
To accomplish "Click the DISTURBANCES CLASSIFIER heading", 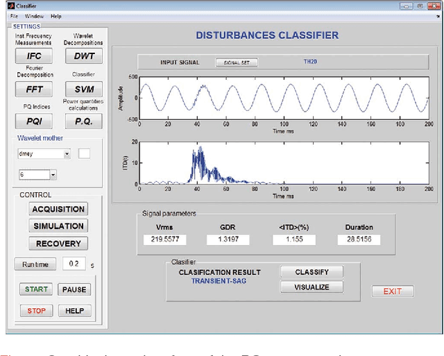I will (267, 35).
